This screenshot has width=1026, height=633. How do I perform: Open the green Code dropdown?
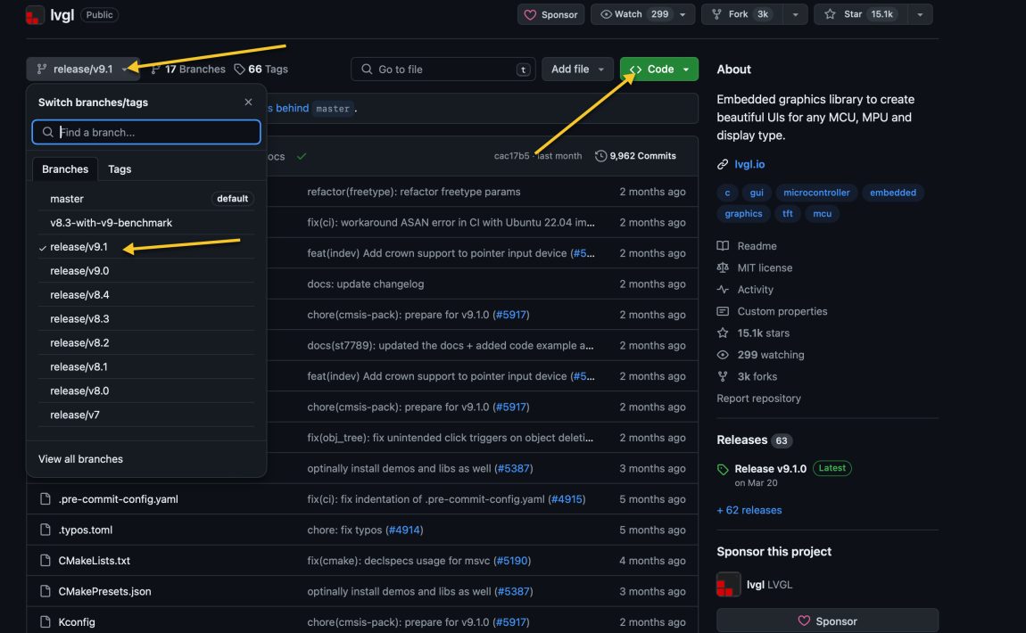659,69
